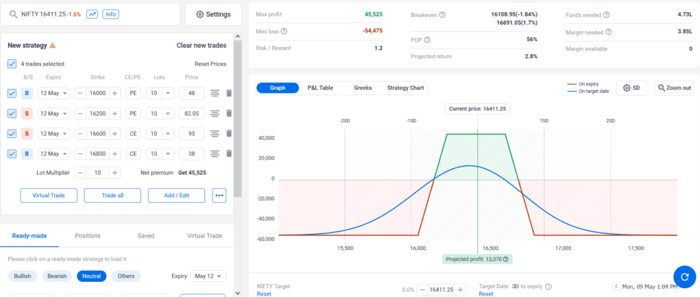Uncheck the 16600 CE trade checkbox

(x=12, y=133)
